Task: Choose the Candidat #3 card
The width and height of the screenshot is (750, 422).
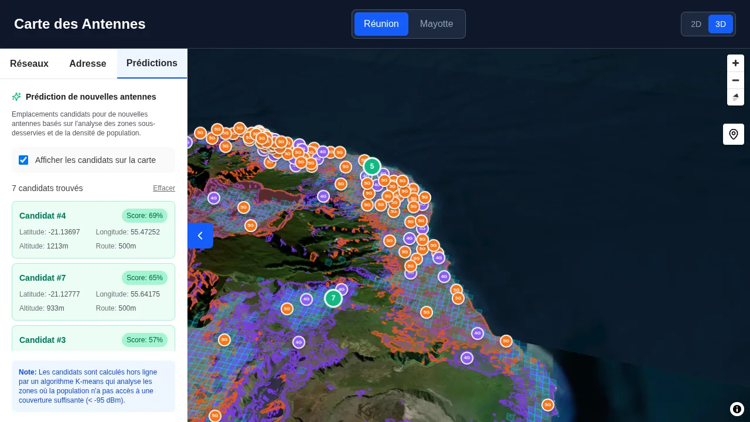Action: pos(94,339)
